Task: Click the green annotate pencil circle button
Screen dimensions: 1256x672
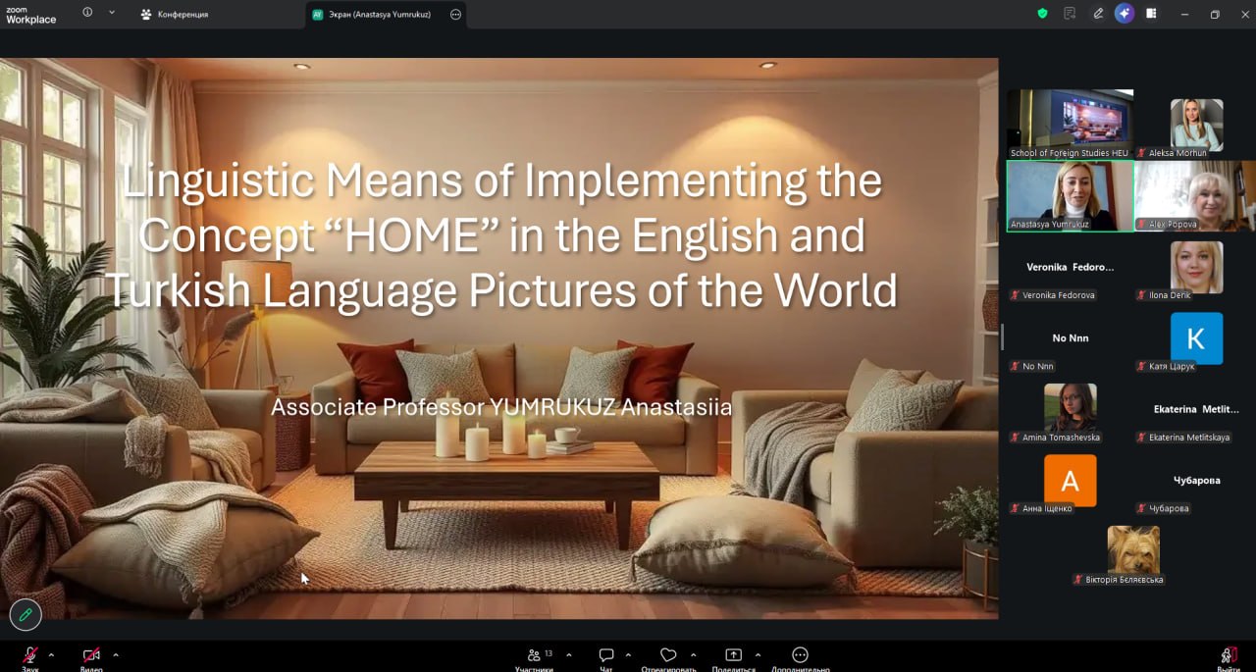Action: [26, 615]
